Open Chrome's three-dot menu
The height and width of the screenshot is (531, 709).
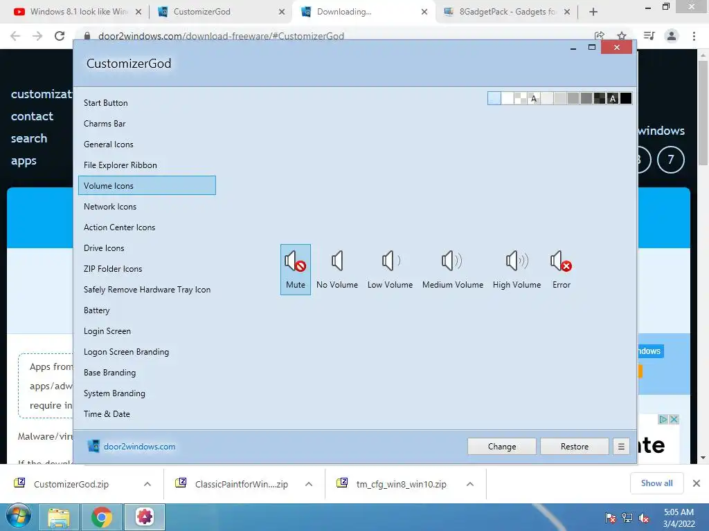tap(694, 36)
